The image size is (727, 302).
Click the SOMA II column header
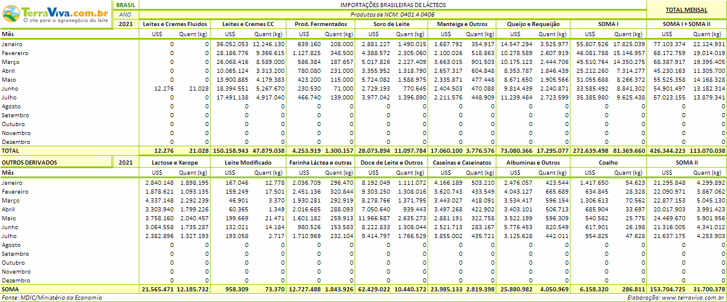pyautogui.click(x=686, y=162)
